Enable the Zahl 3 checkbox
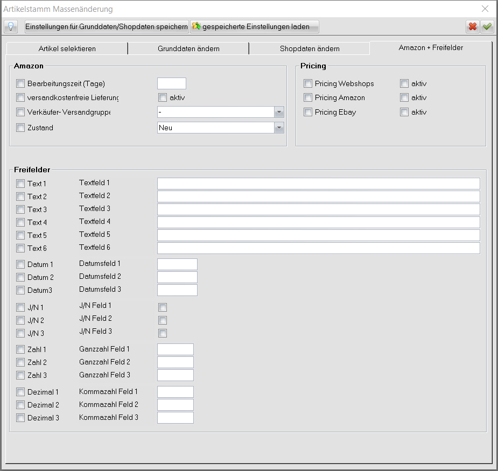 (20, 375)
